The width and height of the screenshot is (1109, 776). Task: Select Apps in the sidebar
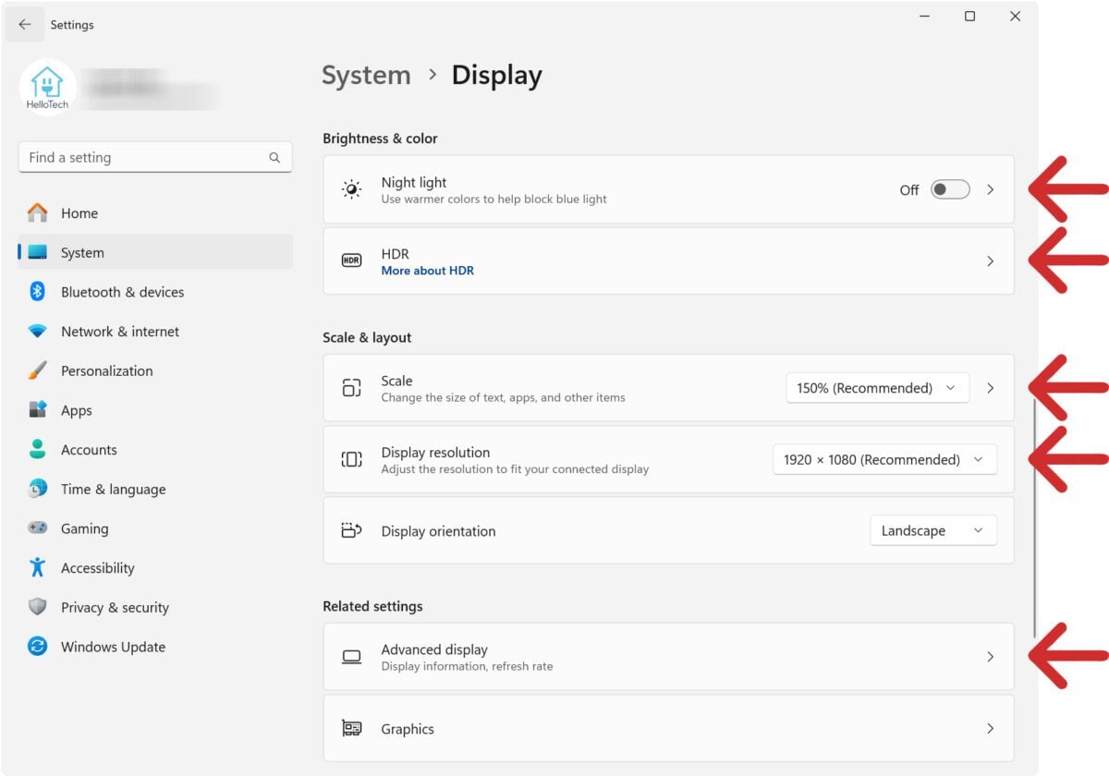(x=77, y=411)
